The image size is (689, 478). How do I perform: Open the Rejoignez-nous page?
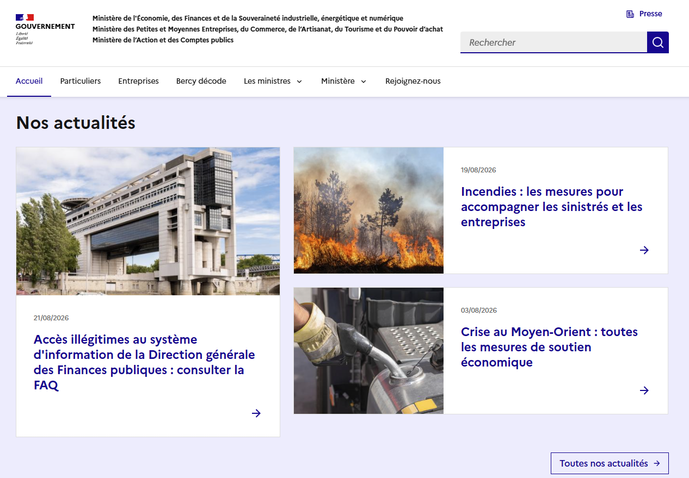413,81
